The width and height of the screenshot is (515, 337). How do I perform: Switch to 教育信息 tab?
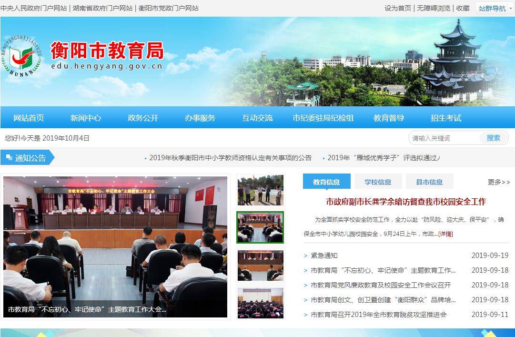(x=326, y=182)
